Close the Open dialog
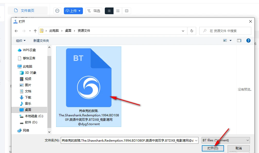259x153 pixels. tap(251, 21)
